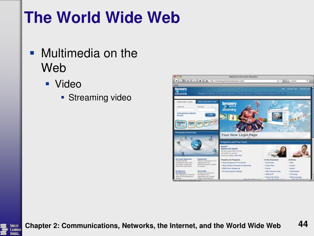
Task: Click the Password input field
Action: pyautogui.click(x=206, y=110)
